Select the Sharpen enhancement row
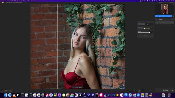Image resolution: width=175 pixels, height=98 pixels. [x=165, y=19]
